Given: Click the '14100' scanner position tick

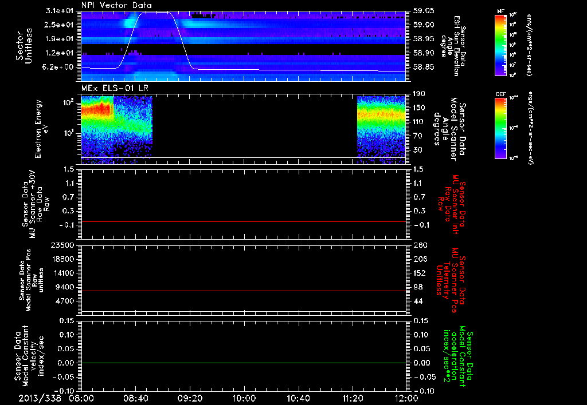Looking at the screenshot, I should (63, 273).
